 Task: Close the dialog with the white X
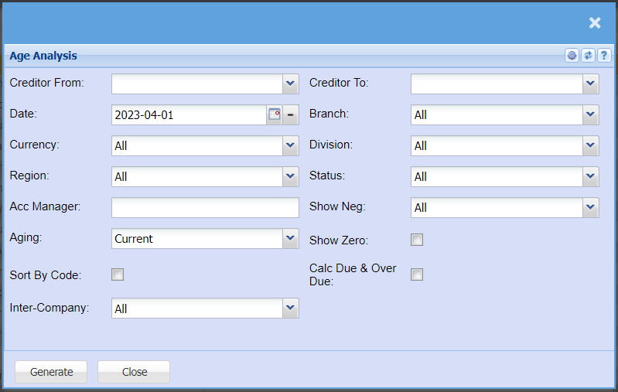pos(595,23)
